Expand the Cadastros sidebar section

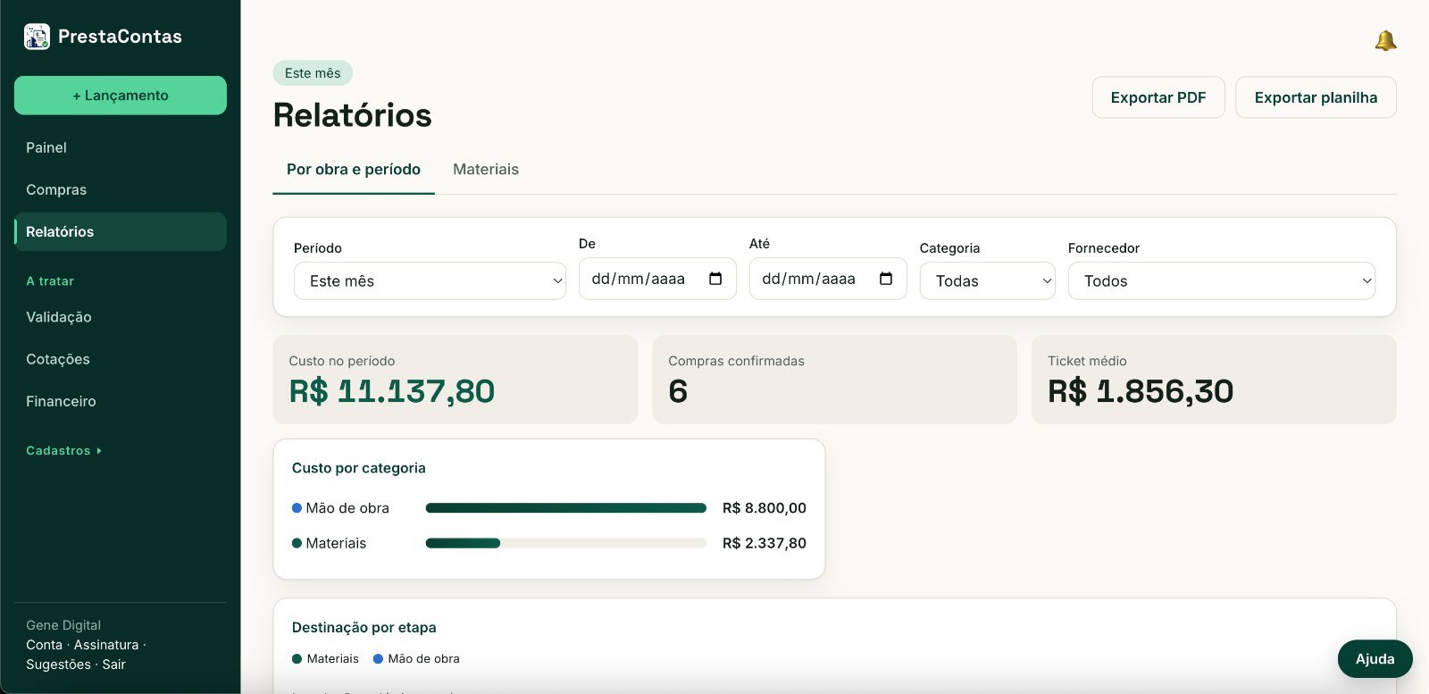63,450
